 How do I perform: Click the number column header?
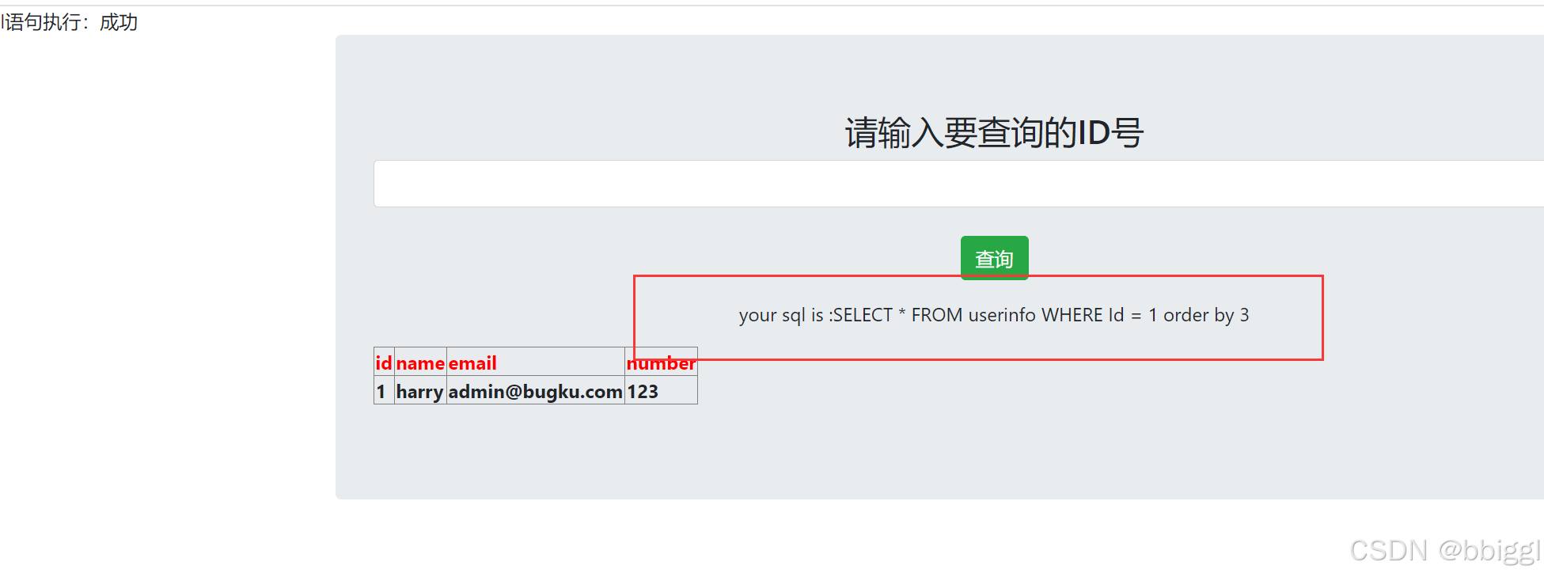pos(661,363)
